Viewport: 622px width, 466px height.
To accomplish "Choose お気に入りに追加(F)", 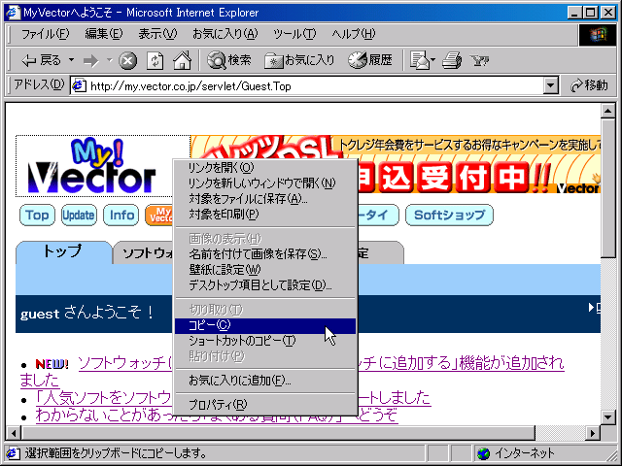I will 265,381.
